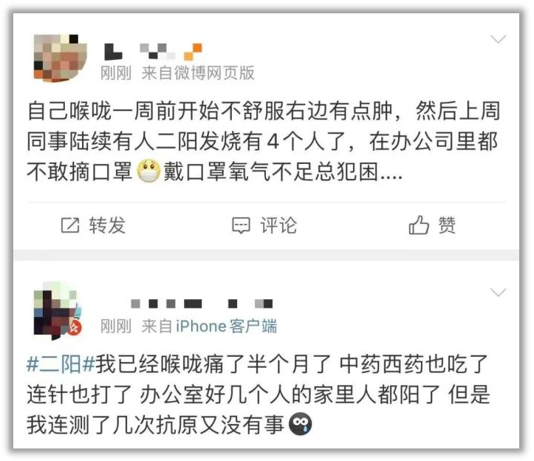Open the first post's pixelated avatar

(61, 58)
